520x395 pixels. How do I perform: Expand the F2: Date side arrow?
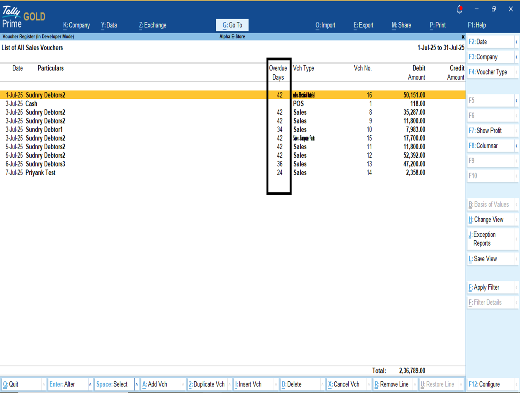(516, 42)
